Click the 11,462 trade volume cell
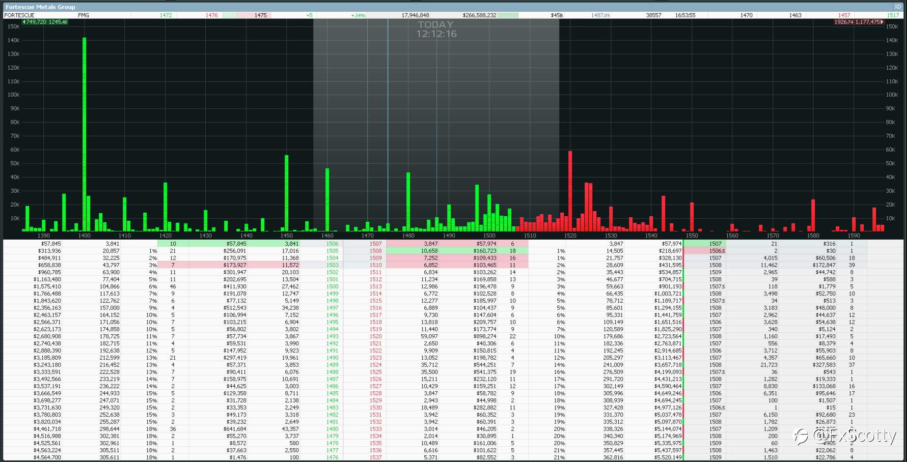 768,265
